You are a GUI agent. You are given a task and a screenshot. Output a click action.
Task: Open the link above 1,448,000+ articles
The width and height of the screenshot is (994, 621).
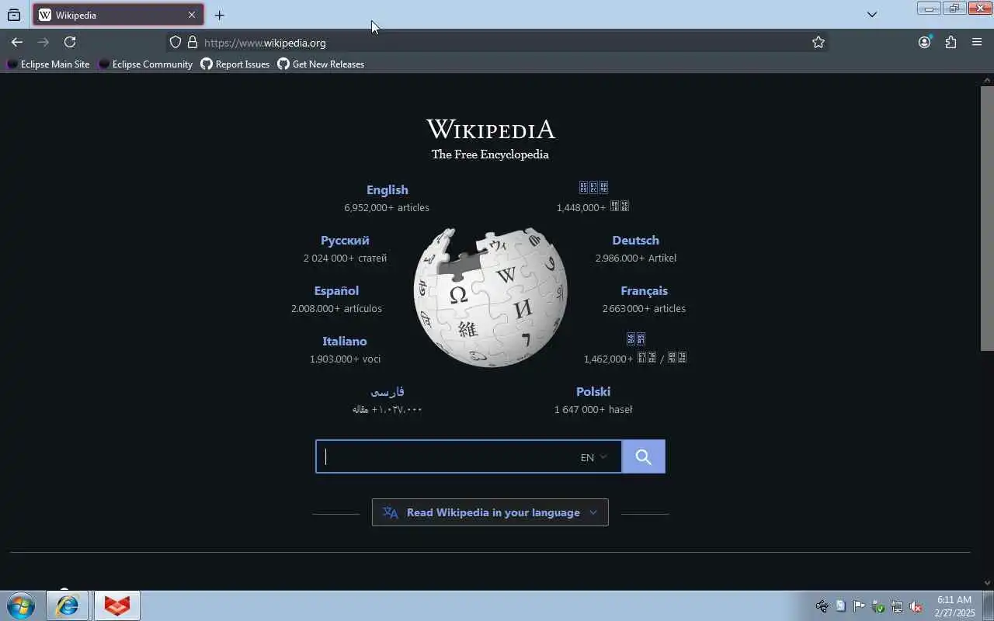593,187
